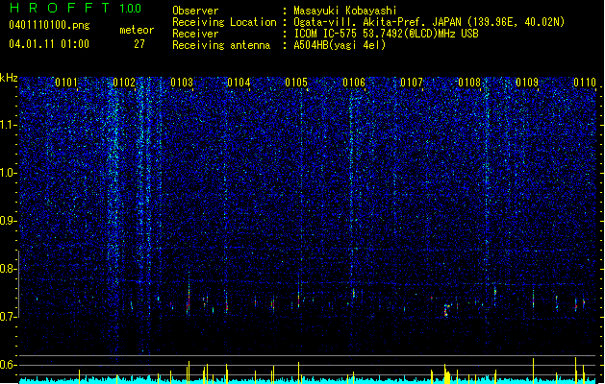
Task: Click the 0104 time marker
Action: pos(239,83)
